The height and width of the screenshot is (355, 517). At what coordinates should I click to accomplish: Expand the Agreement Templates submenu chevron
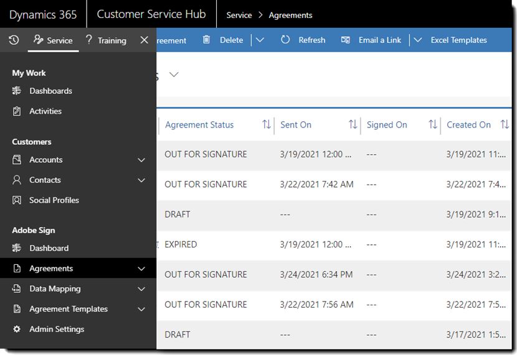tap(141, 309)
